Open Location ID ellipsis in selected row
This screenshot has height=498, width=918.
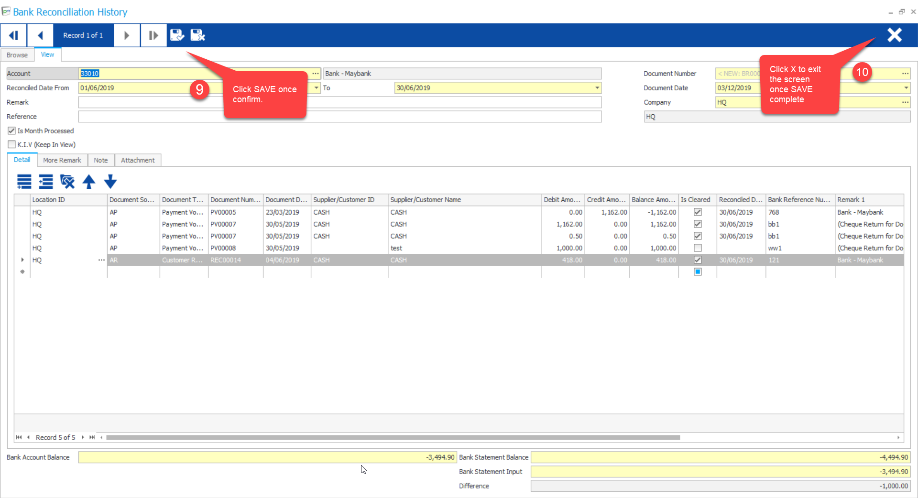coord(101,260)
